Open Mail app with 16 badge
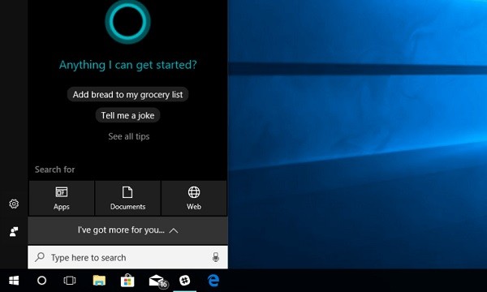 pos(157,281)
